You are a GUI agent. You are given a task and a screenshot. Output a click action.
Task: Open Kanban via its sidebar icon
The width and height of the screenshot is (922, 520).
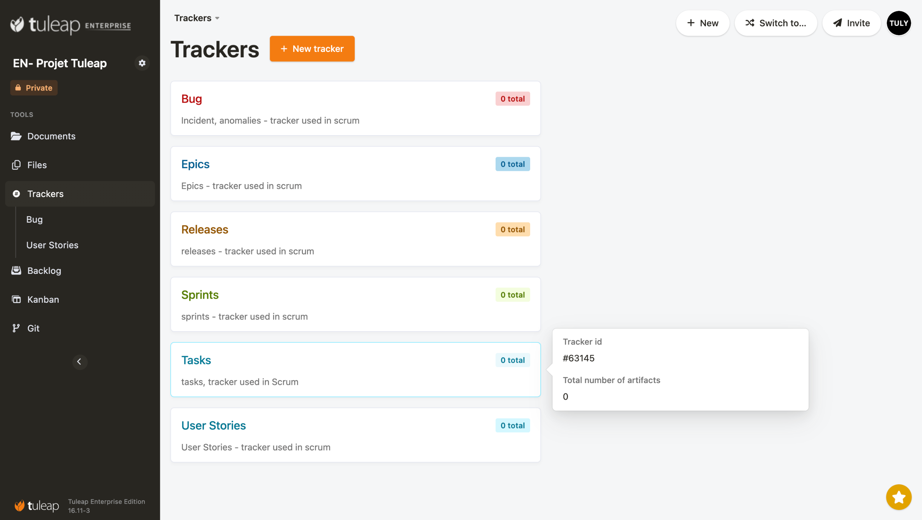coord(16,299)
